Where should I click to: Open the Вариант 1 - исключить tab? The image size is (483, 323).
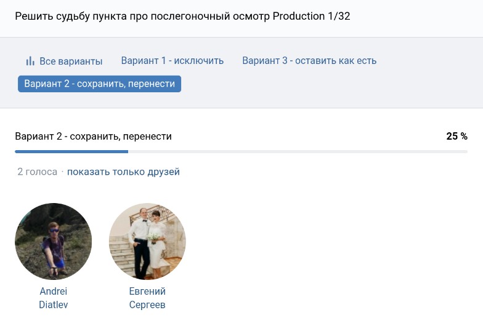(172, 61)
